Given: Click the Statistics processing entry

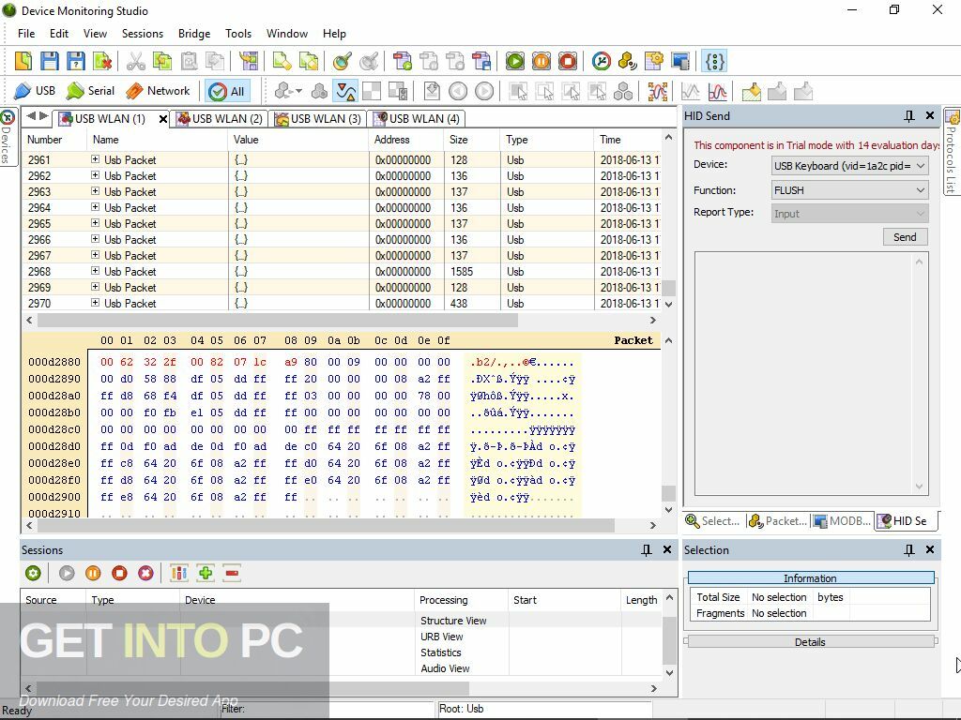Looking at the screenshot, I should [x=441, y=652].
